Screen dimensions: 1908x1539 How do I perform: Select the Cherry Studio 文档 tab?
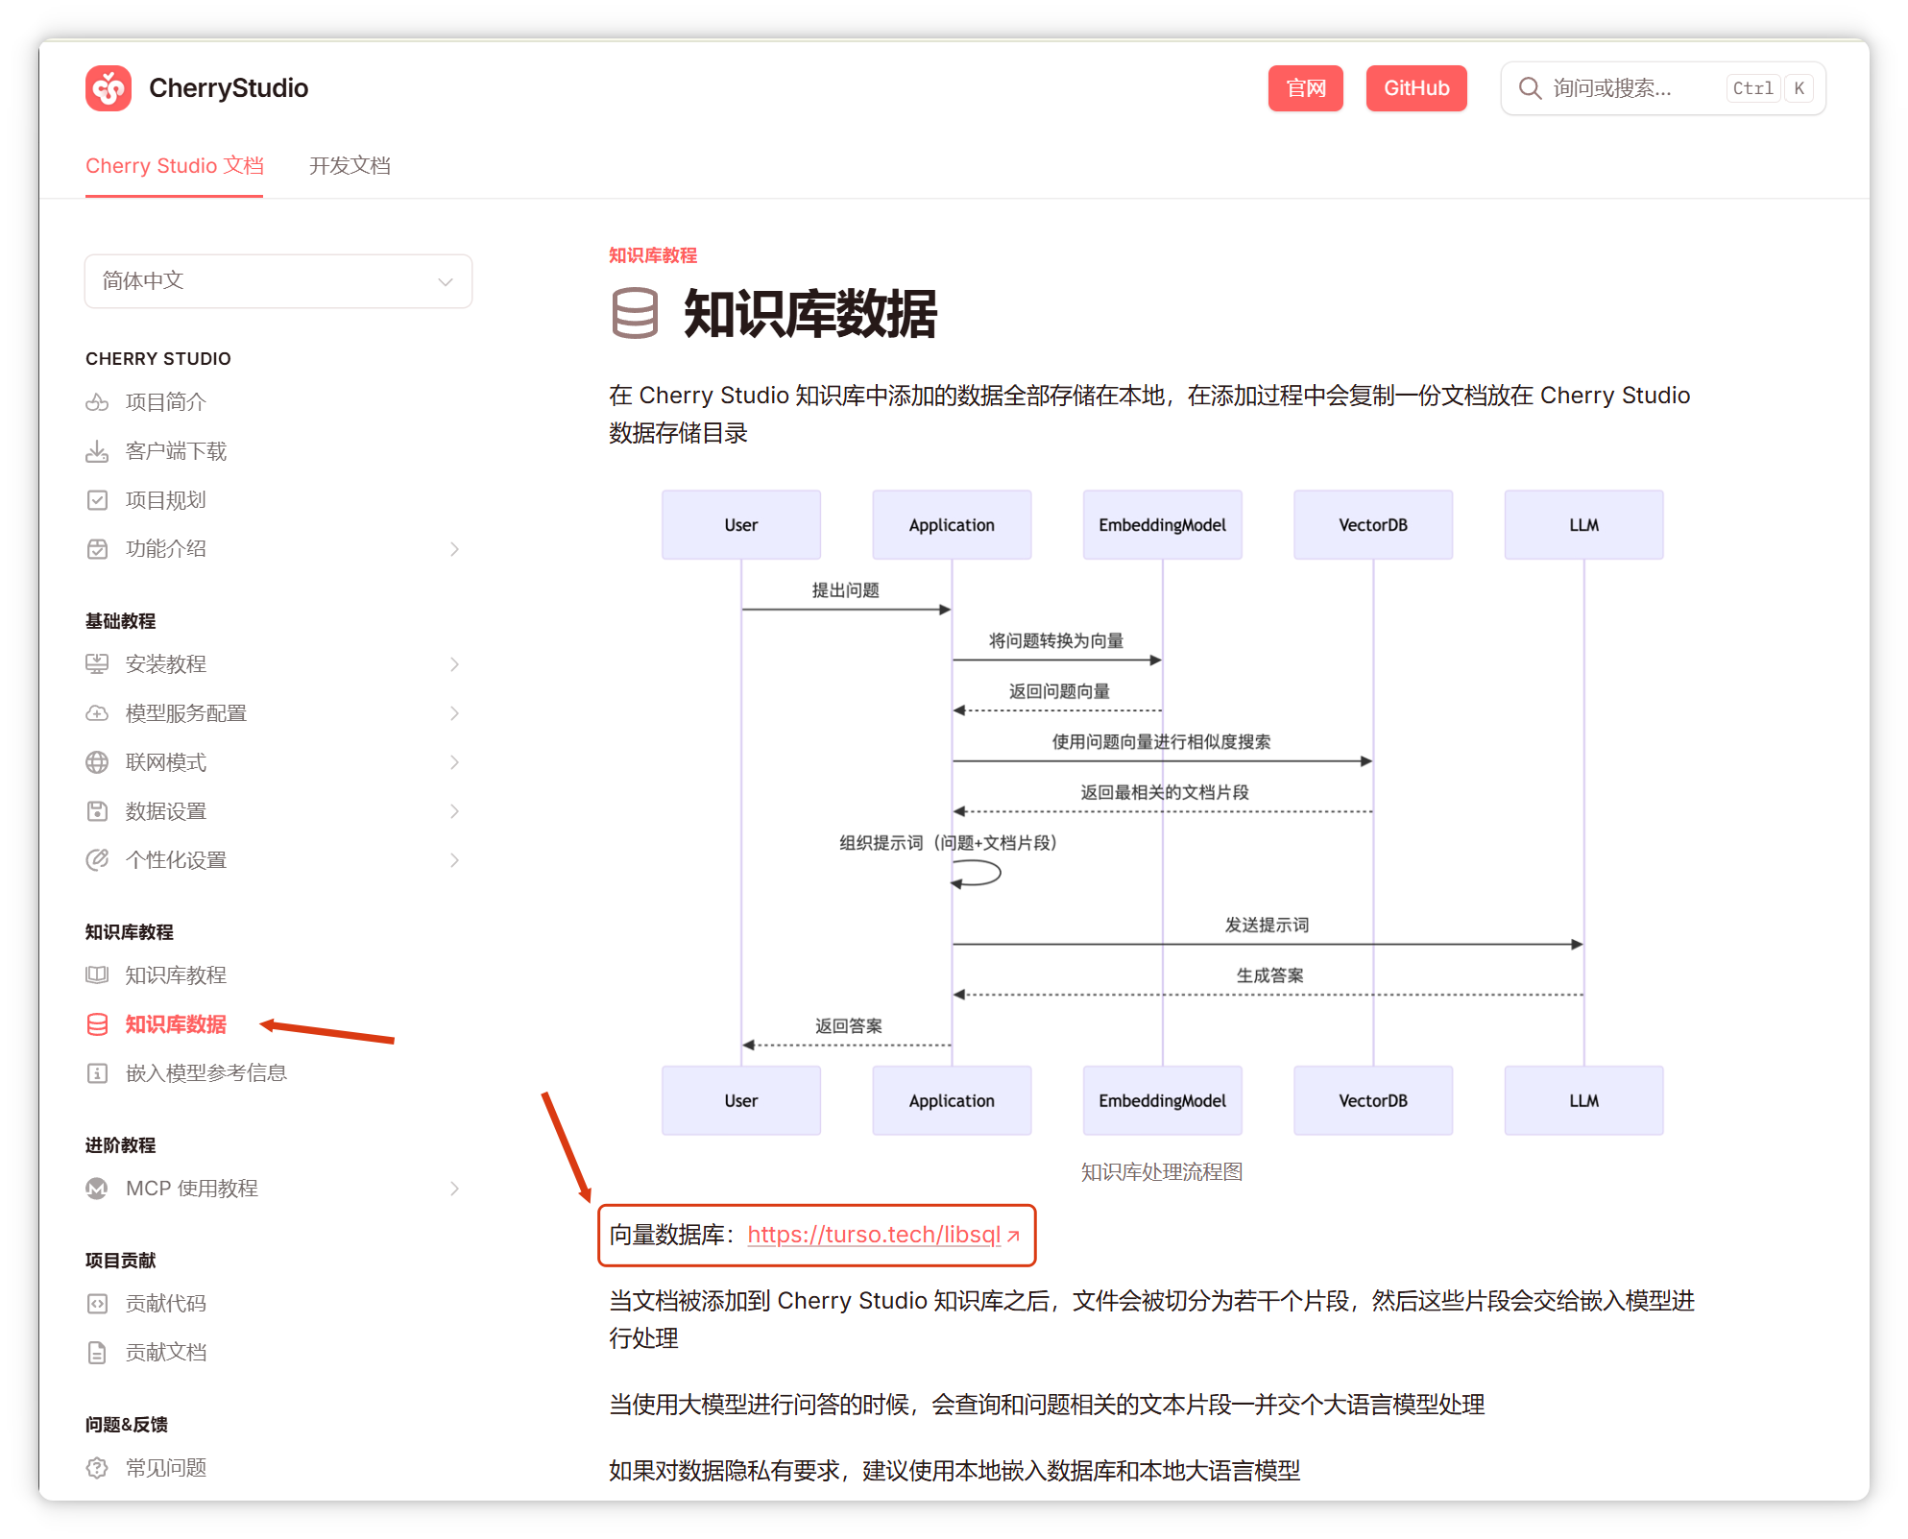pos(174,166)
